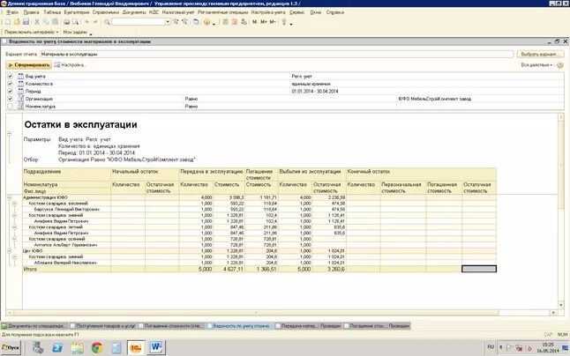
Task: Collapse Костюм сварщика весенний row
Action: (x=14, y=204)
